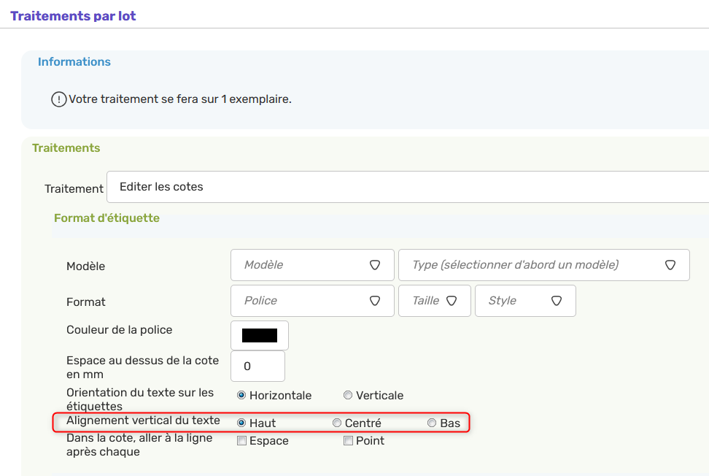Viewport: 709px width, 476px height.
Task: Select Centré vertical alignment
Action: pyautogui.click(x=336, y=422)
